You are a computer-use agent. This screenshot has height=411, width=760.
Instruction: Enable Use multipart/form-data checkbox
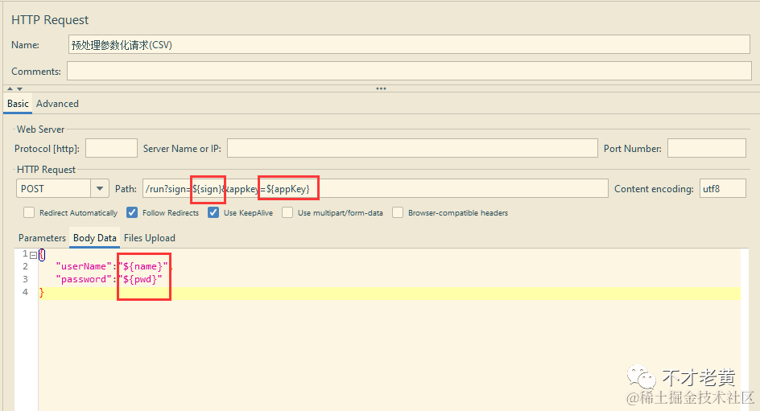(287, 212)
